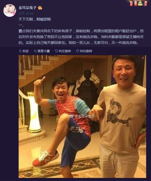Click the upward-arrow collapse icon
This screenshot has height=181, width=151.
click(20, 51)
